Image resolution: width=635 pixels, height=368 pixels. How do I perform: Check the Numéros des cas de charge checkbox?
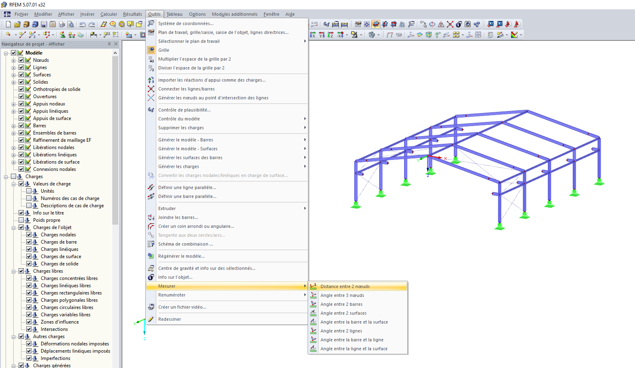point(29,198)
